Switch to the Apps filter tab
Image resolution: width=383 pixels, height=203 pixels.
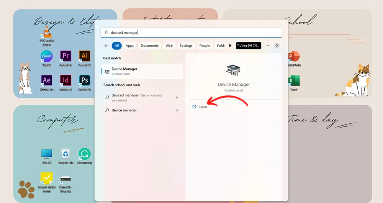[130, 46]
